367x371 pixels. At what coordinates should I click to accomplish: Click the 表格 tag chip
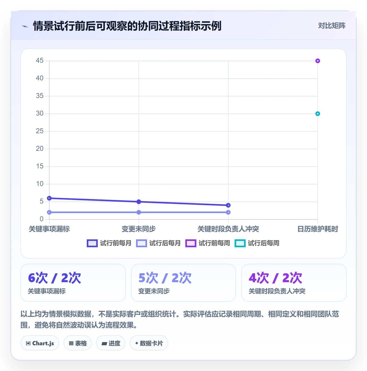click(x=78, y=343)
